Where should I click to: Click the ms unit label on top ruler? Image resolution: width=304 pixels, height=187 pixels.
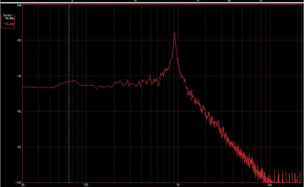pos(229,2)
